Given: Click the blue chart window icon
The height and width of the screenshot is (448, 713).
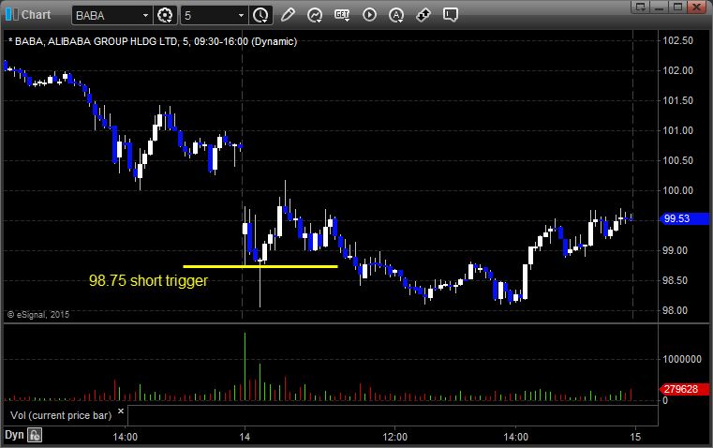Looking at the screenshot, I should pos(12,15).
